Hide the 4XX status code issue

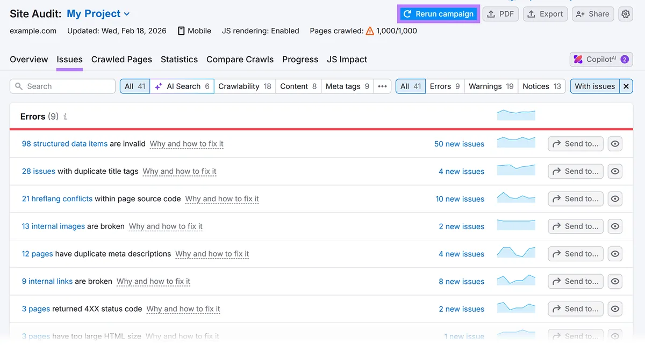point(615,309)
